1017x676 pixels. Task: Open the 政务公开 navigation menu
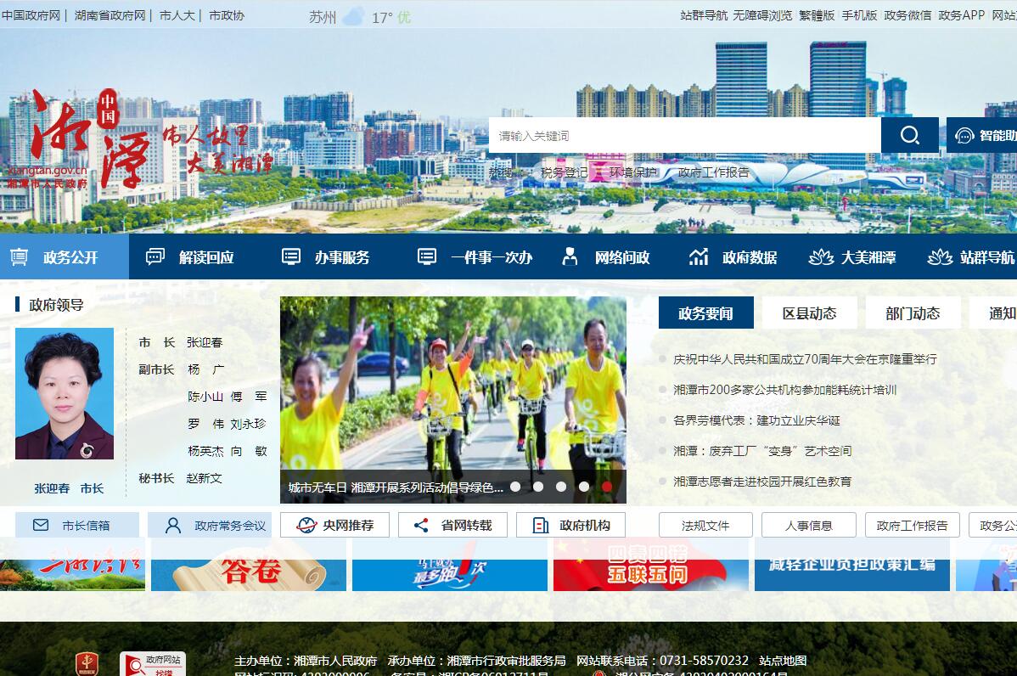click(64, 256)
